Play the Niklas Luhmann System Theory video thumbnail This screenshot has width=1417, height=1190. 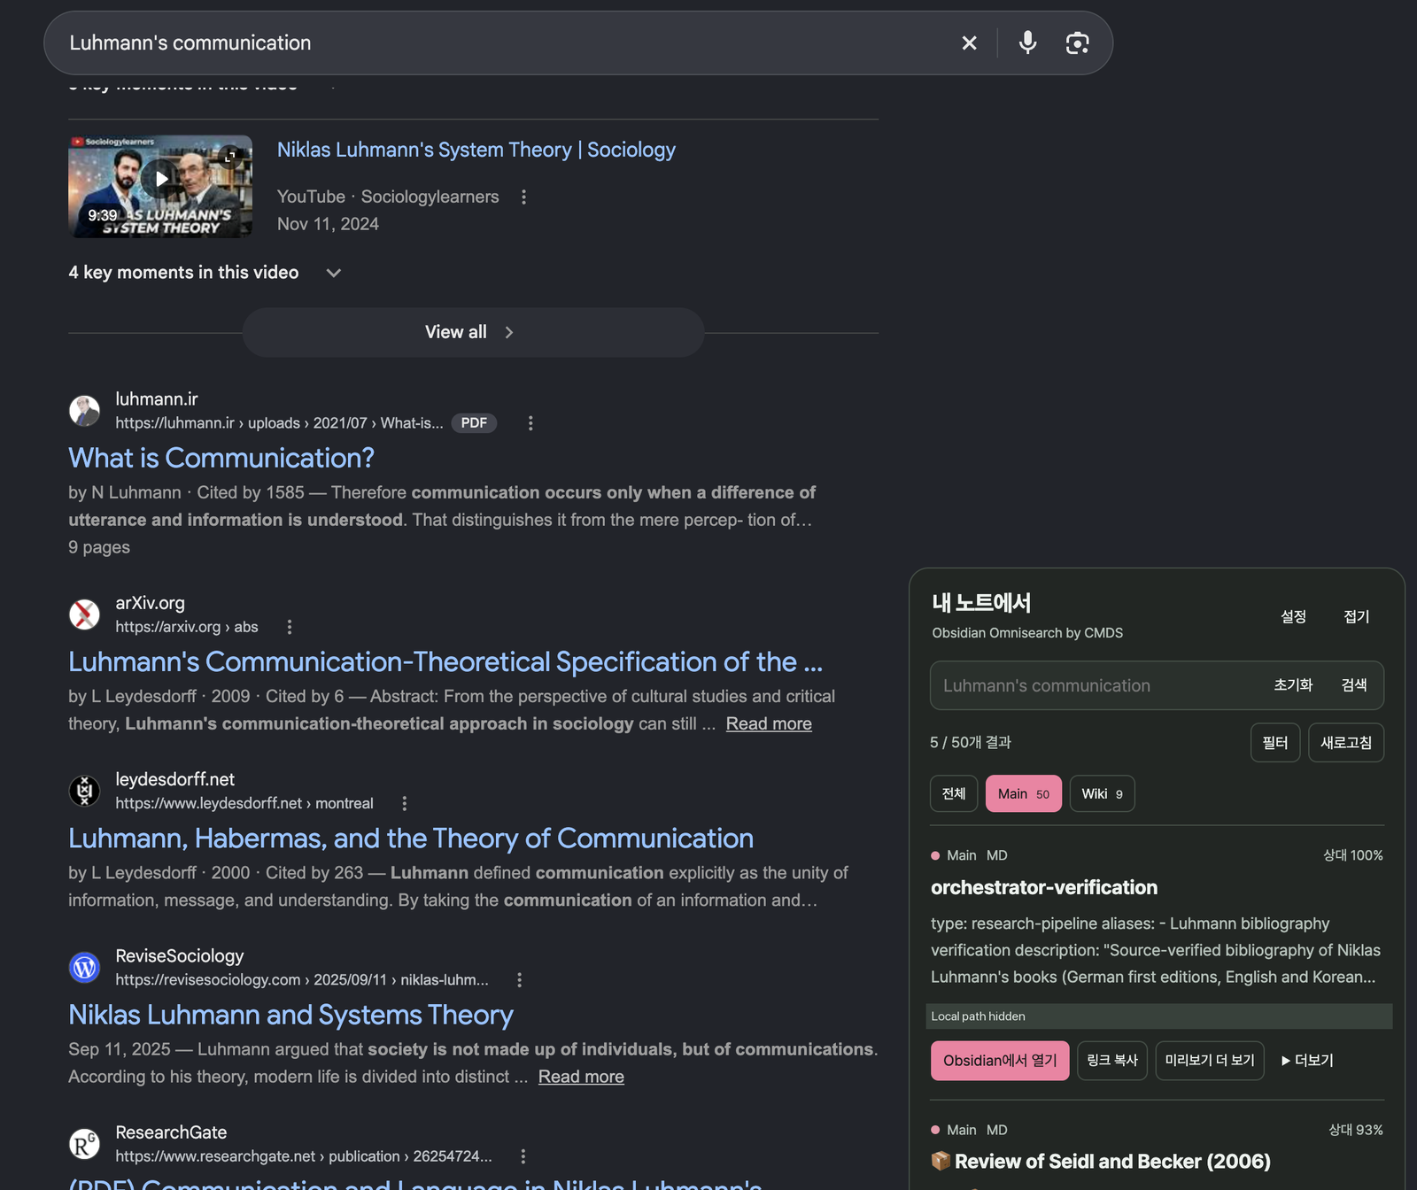160,186
